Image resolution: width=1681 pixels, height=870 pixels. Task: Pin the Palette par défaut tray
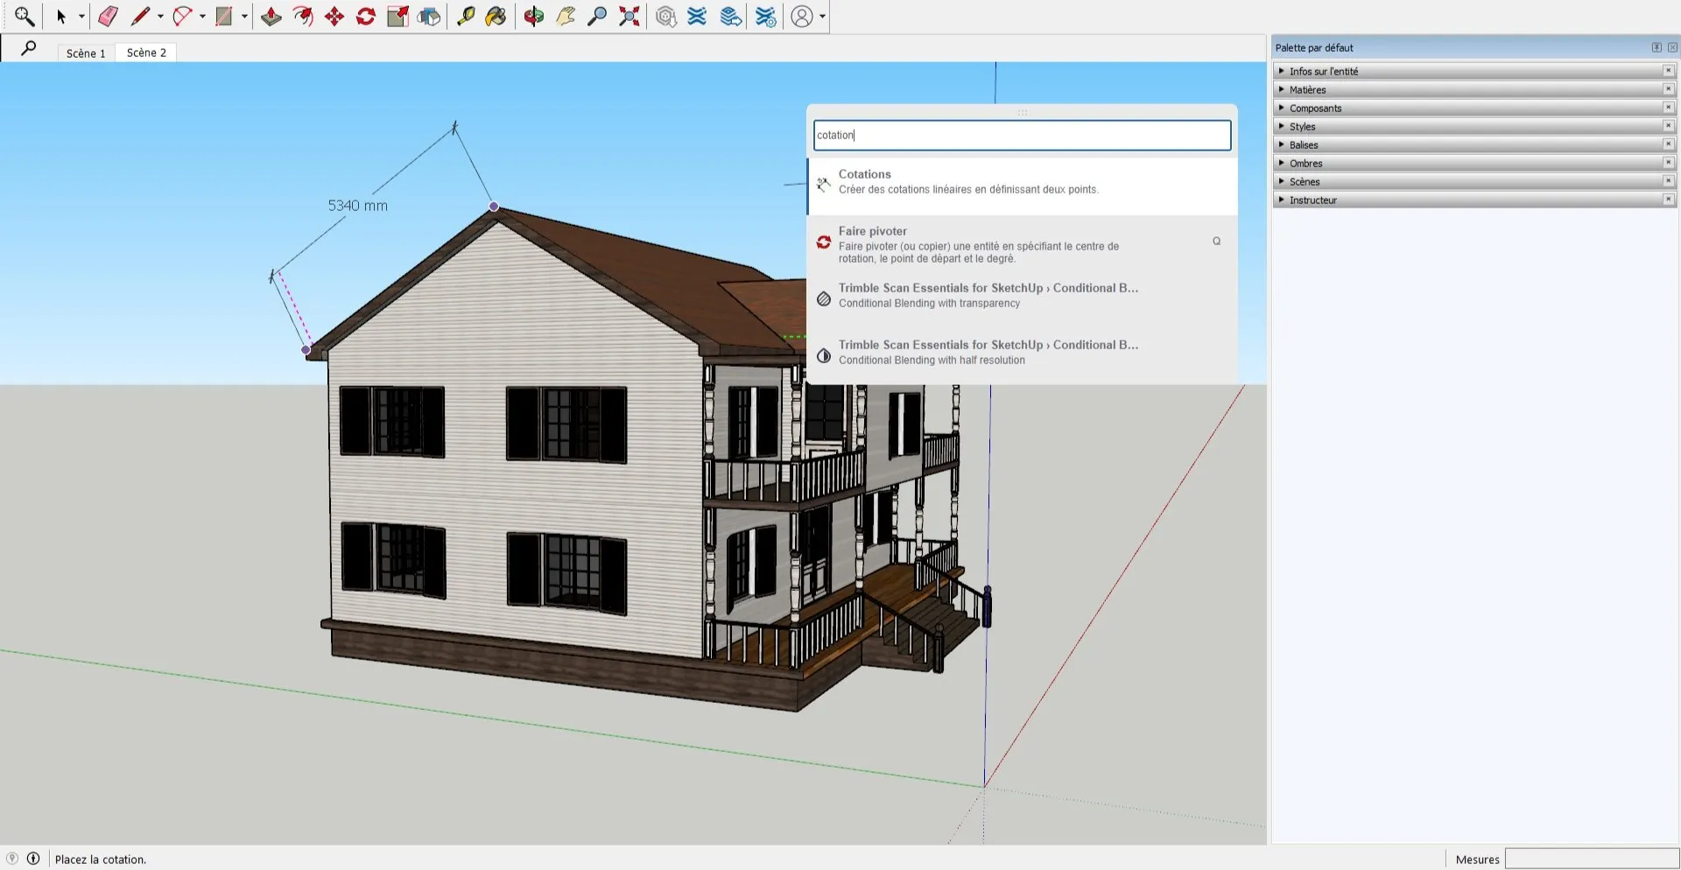(1656, 47)
